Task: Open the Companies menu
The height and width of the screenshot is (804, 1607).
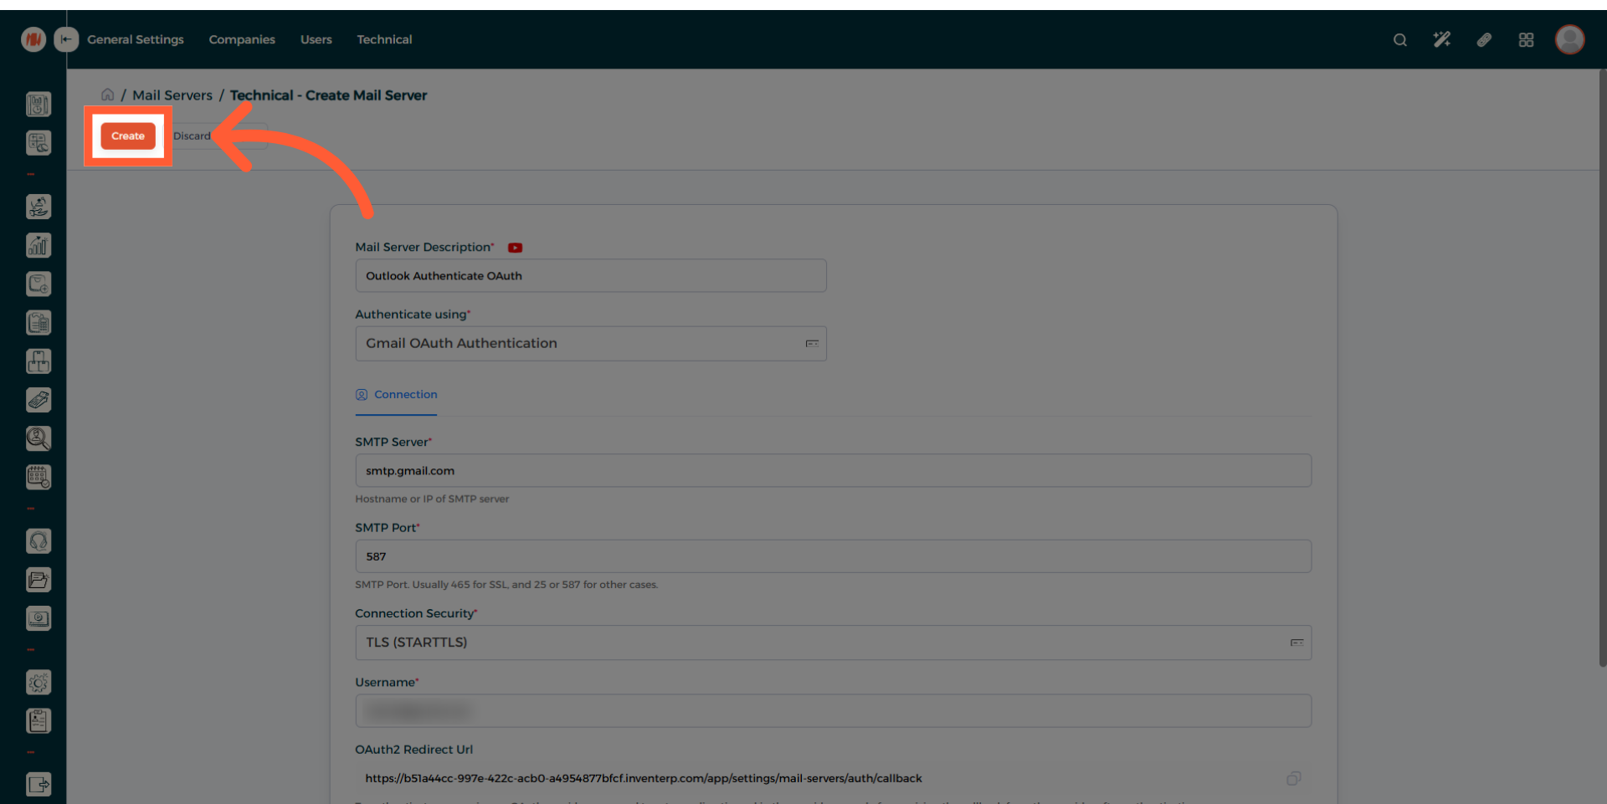Action: point(242,39)
